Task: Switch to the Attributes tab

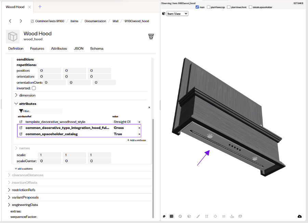Action: pyautogui.click(x=59, y=48)
